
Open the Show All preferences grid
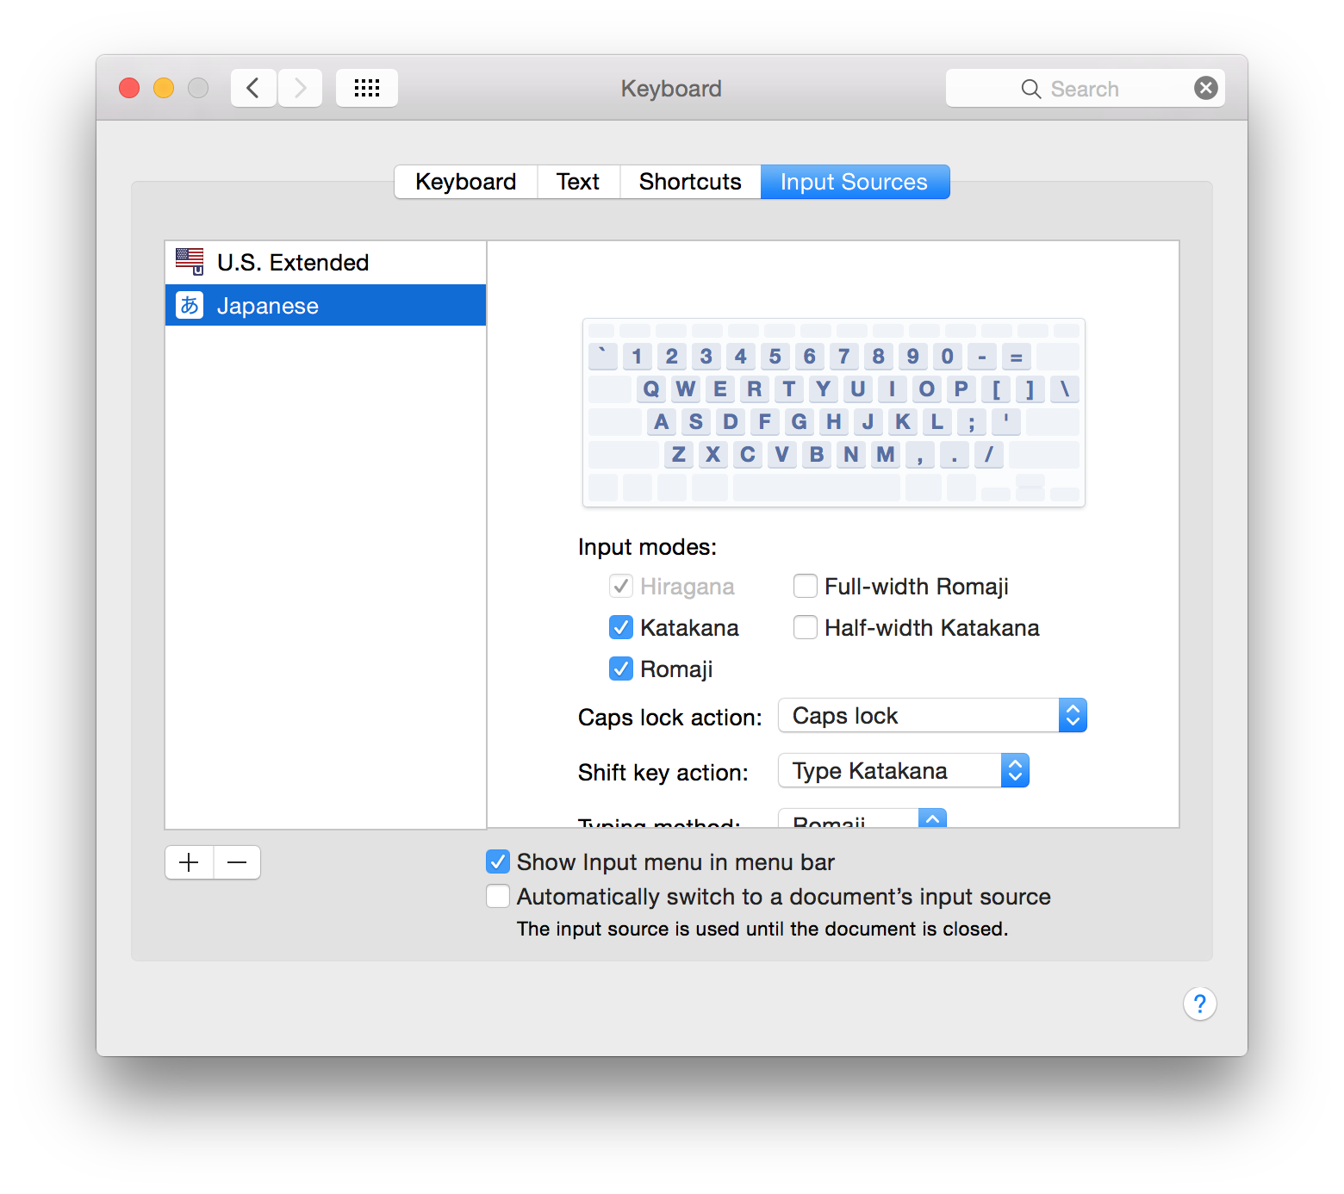(x=367, y=88)
